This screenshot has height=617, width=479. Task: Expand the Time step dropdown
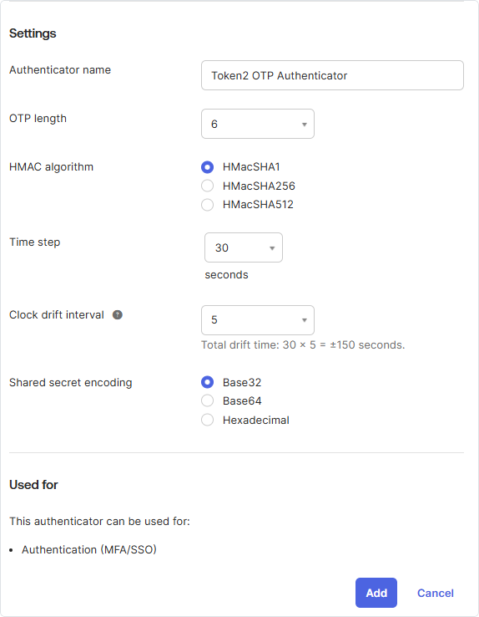coord(244,247)
